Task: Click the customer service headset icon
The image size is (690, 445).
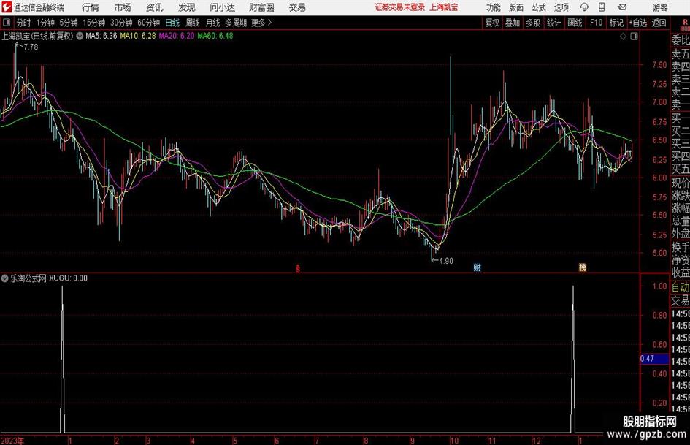Action: [584, 7]
